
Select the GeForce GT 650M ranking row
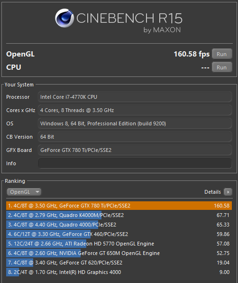tap(119, 253)
